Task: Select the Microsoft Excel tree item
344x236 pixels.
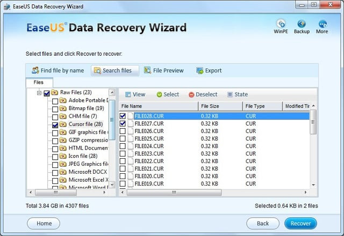Action: tap(89, 180)
